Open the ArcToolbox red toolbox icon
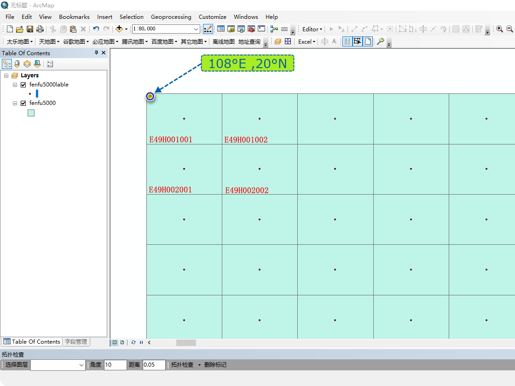This screenshot has width=515, height=386. pyautogui.click(x=251, y=29)
